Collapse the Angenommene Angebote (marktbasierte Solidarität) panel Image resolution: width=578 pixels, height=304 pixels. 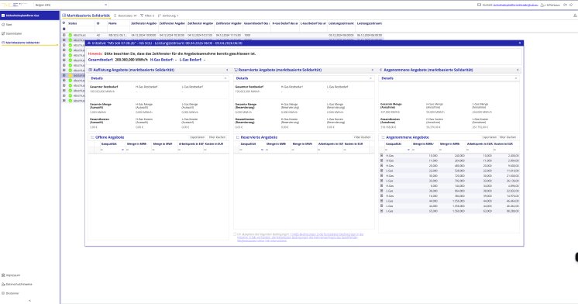coord(518,70)
